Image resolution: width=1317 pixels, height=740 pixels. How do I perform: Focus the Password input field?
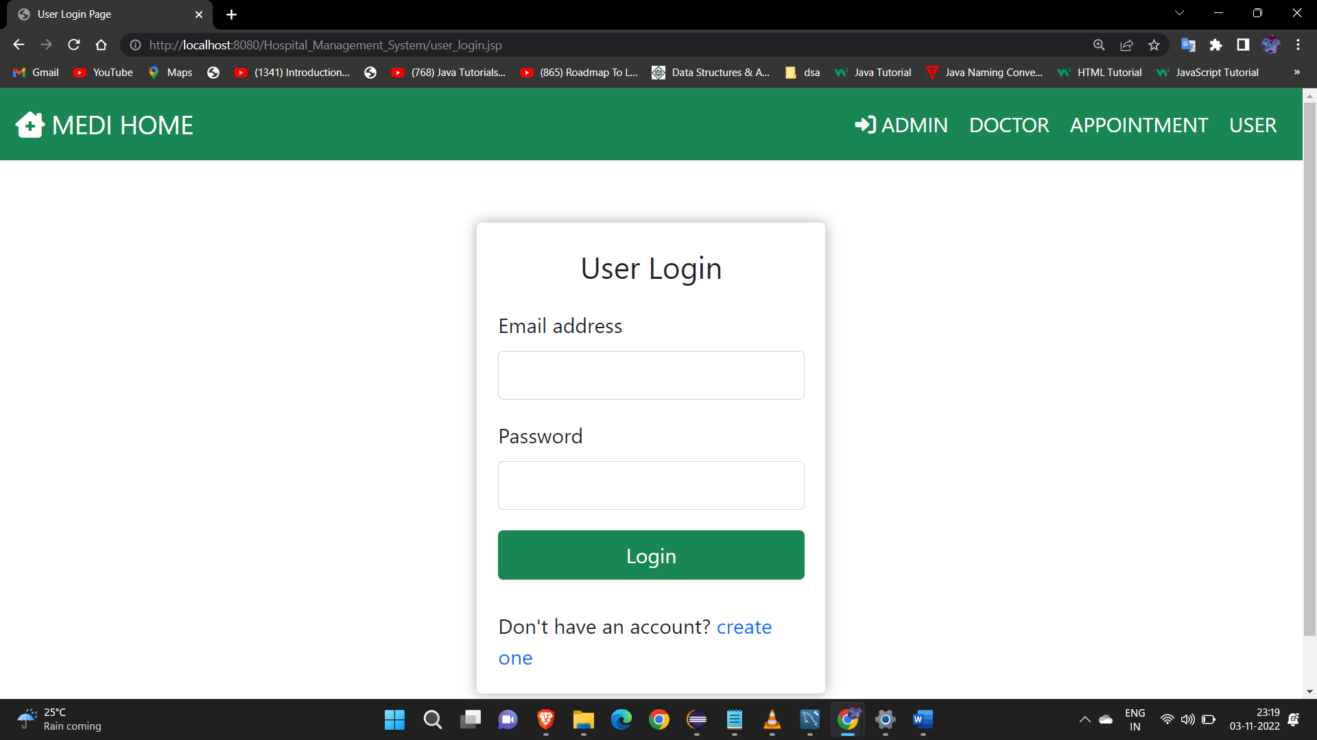pos(650,485)
